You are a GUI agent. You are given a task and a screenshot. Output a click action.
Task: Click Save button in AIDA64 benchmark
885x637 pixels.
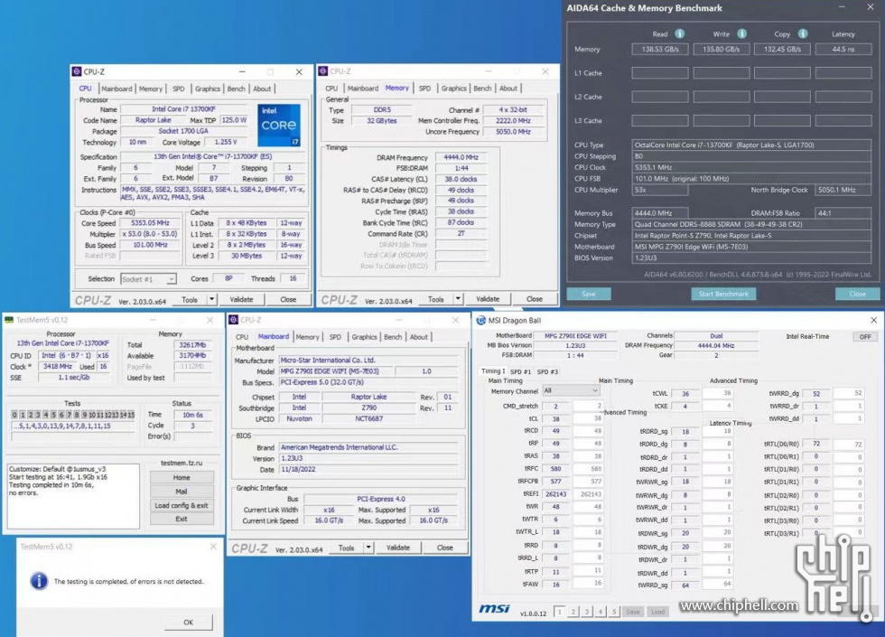(x=589, y=294)
